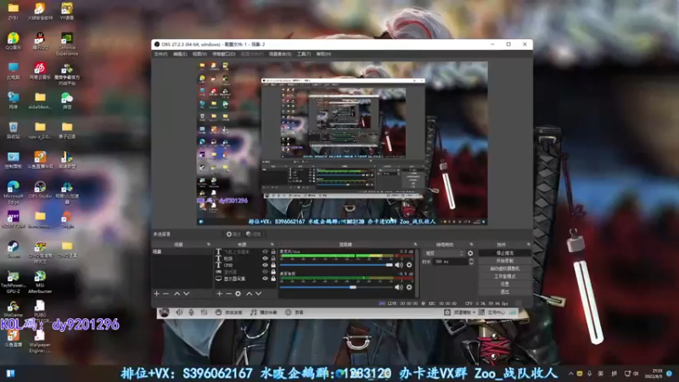
Task: Toggle visibility of the top text source
Action: 265,251
